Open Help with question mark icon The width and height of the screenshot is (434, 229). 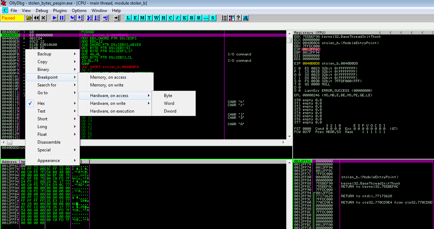click(238, 18)
